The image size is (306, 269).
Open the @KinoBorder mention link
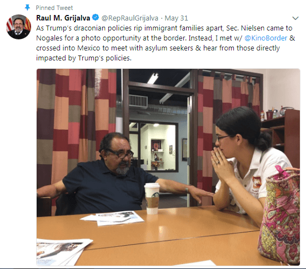pyautogui.click(x=266, y=38)
